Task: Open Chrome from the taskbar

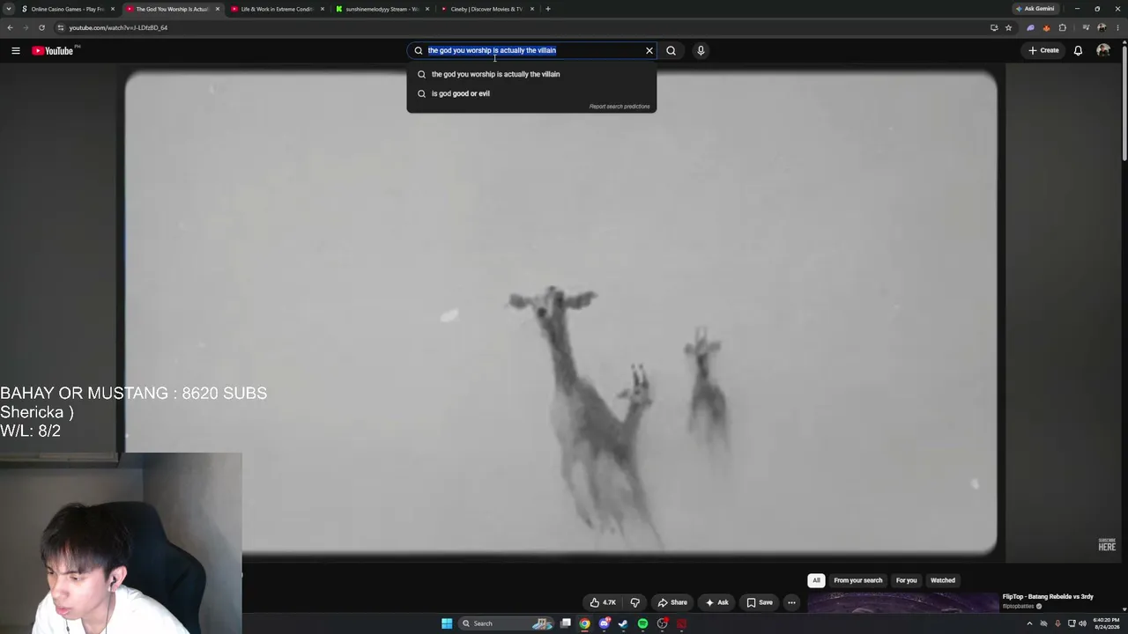Action: [x=584, y=623]
